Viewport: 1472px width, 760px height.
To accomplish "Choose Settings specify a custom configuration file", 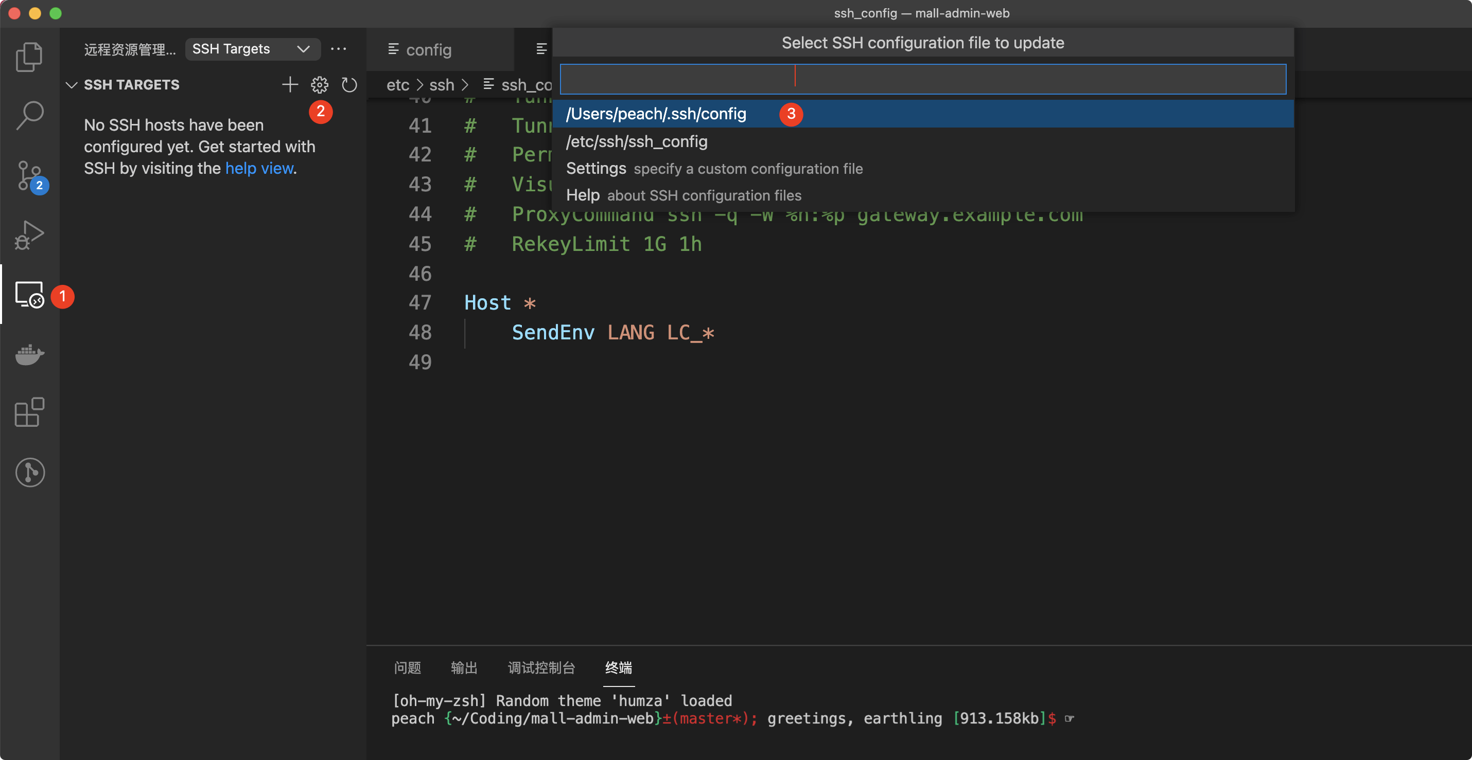I will [x=922, y=169].
